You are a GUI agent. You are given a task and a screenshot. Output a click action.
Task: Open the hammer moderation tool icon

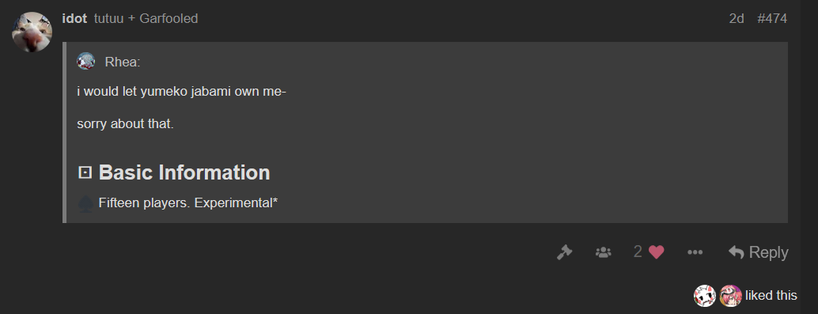click(x=564, y=252)
